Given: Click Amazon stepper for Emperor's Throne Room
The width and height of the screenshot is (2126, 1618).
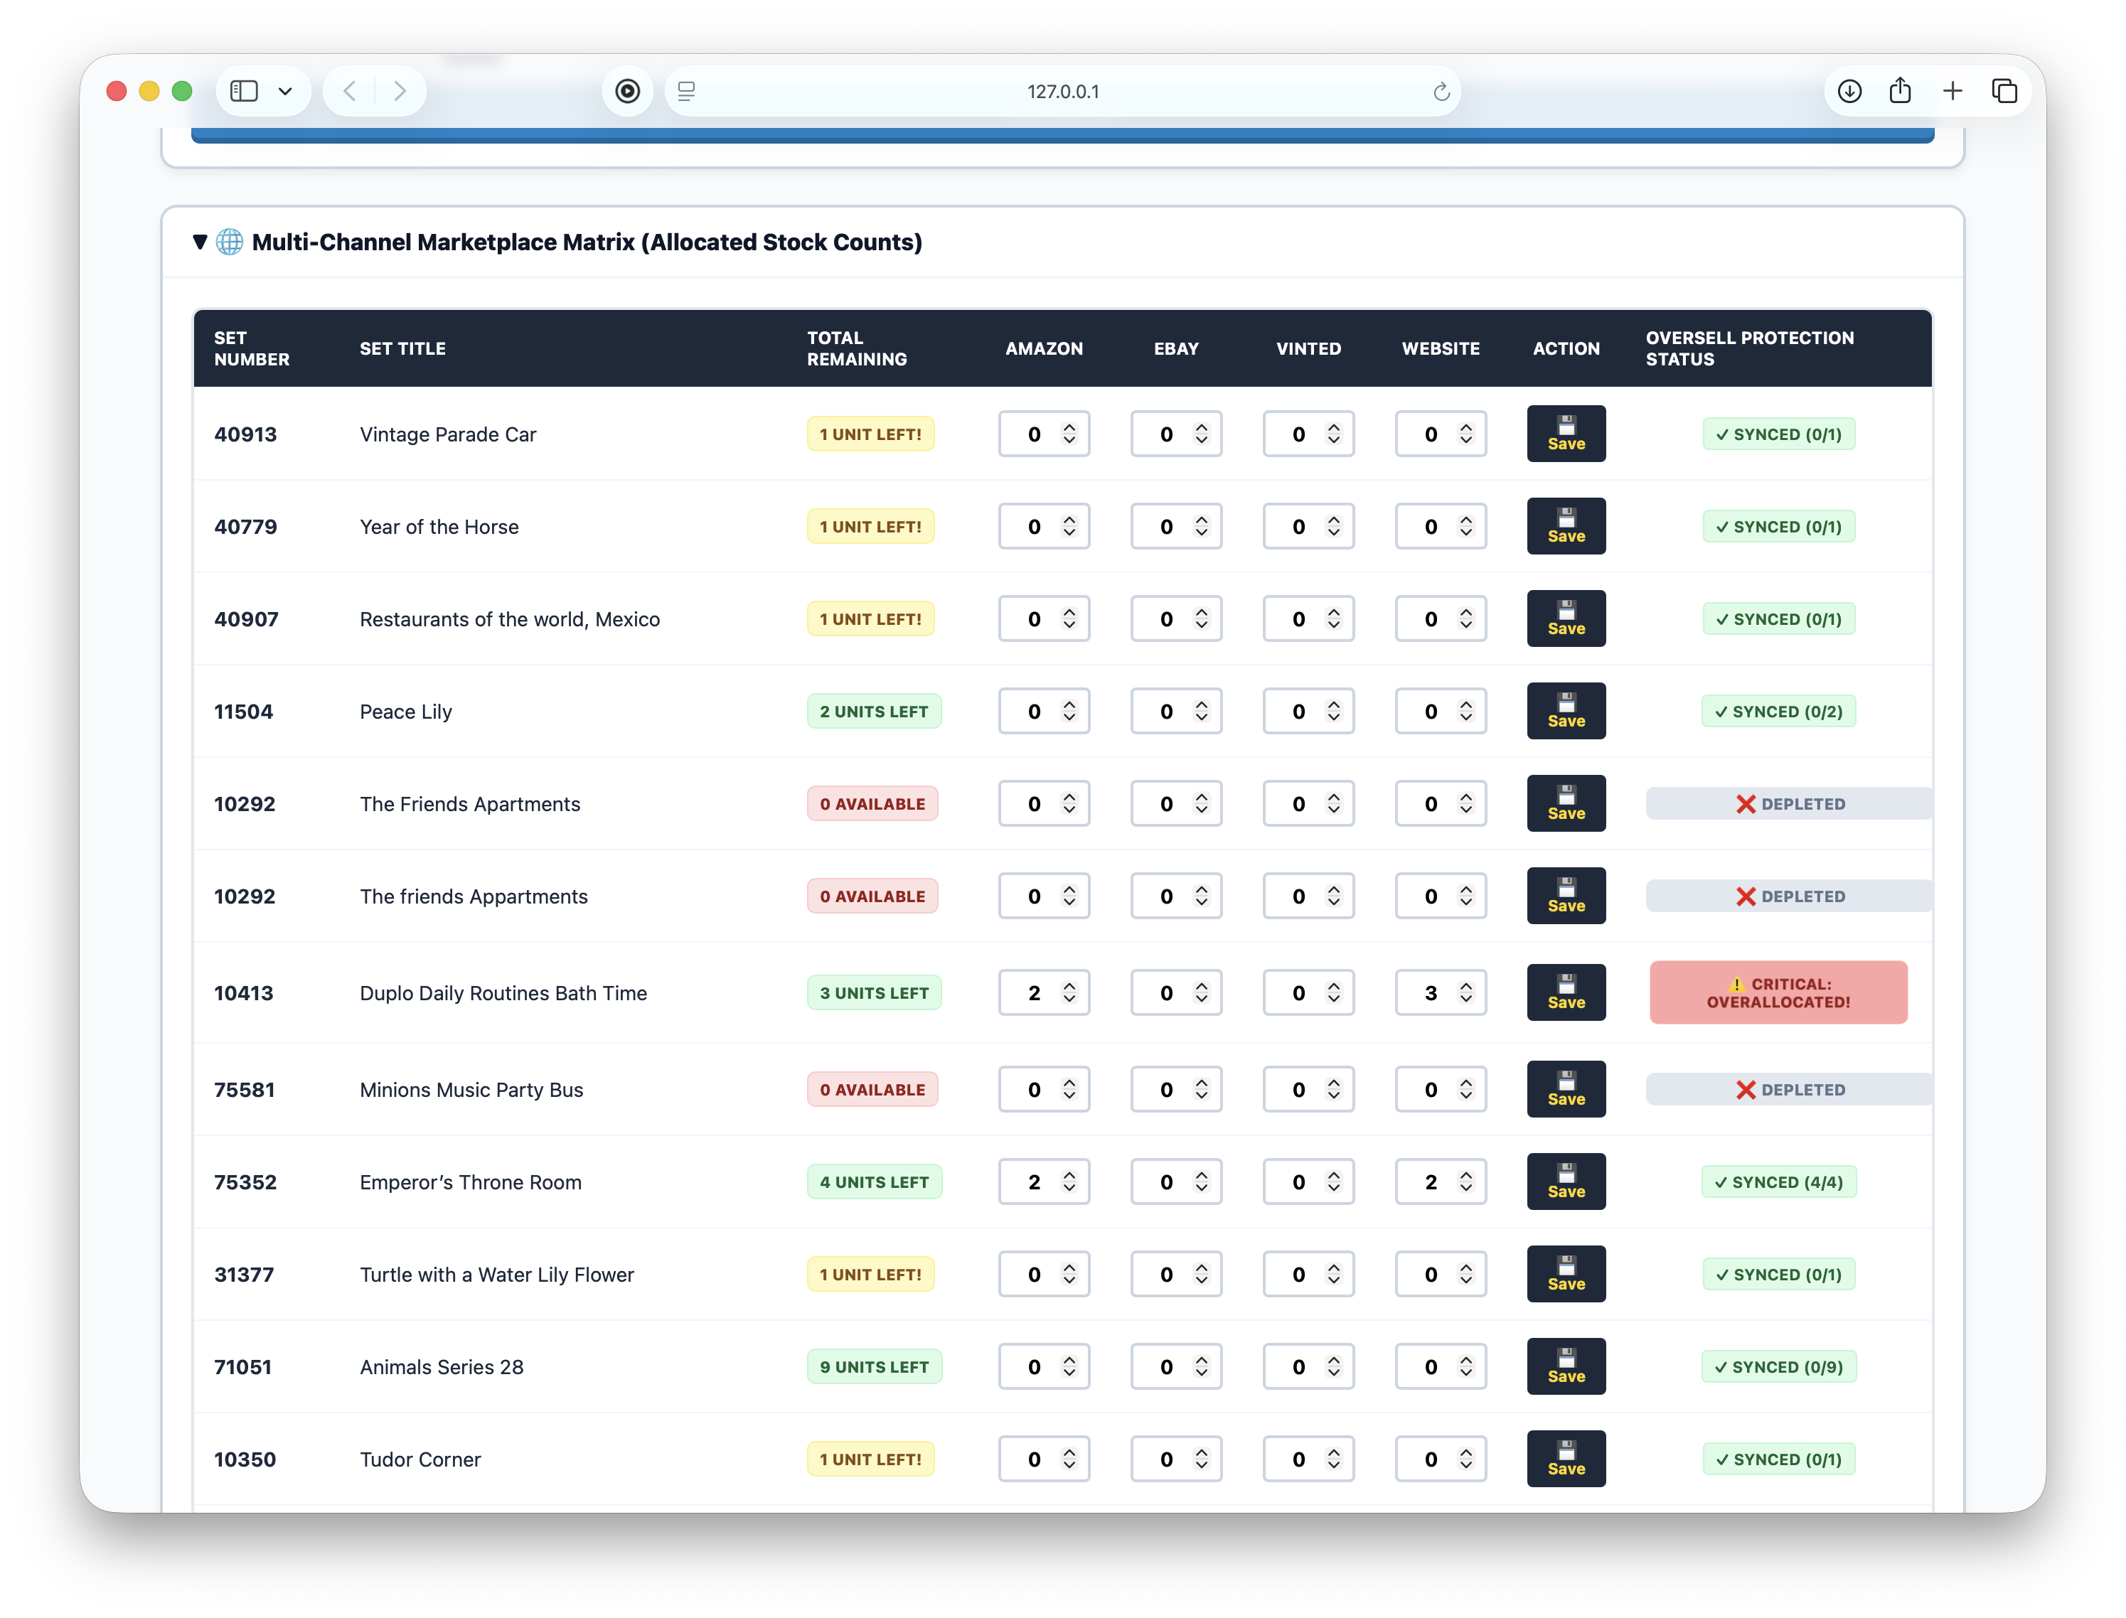Looking at the screenshot, I should (1068, 1183).
